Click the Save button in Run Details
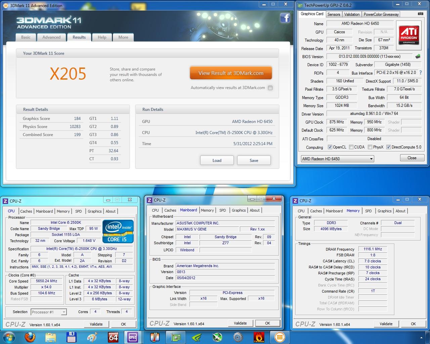This screenshot has height=344, width=430. point(254,160)
